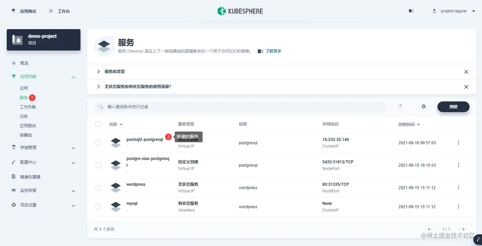482x246 pixels.
Task: Go to the previous page arrow
Action: (x=431, y=229)
